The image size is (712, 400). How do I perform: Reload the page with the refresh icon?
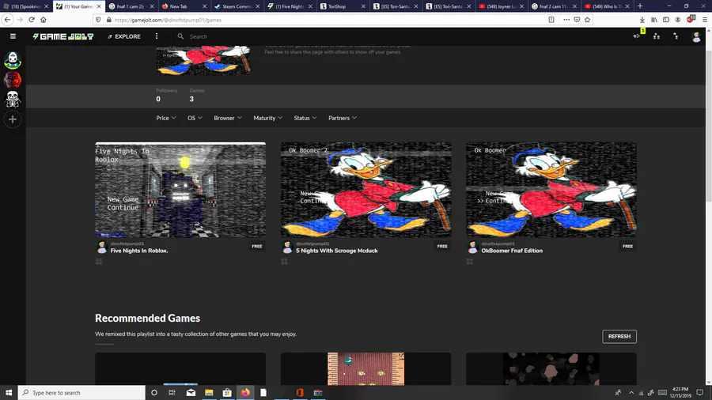(32, 20)
